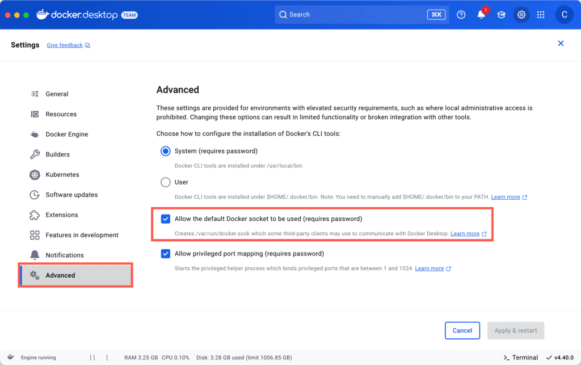Screen dimensions: 581x365
Task: Open the settings grid apps menu
Action: [541, 15]
